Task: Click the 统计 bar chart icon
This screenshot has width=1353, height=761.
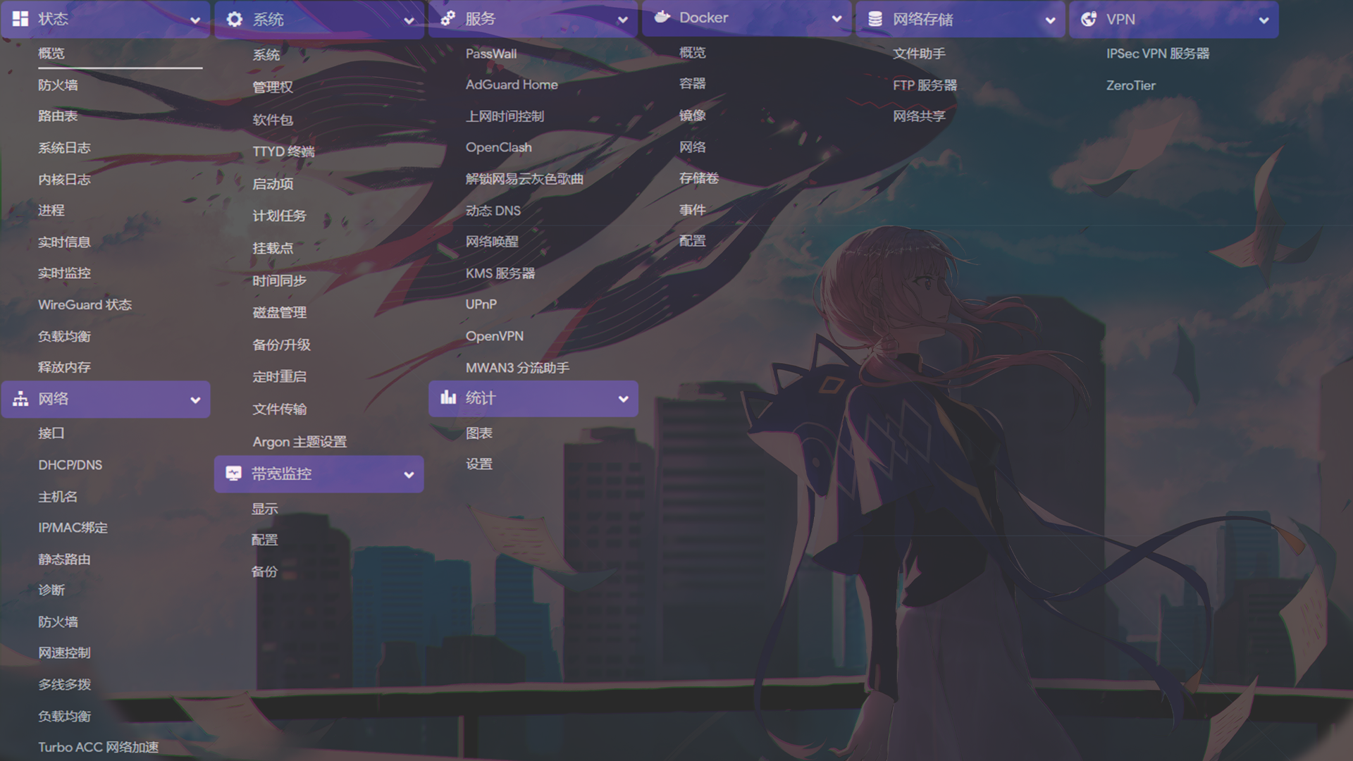Action: click(448, 397)
